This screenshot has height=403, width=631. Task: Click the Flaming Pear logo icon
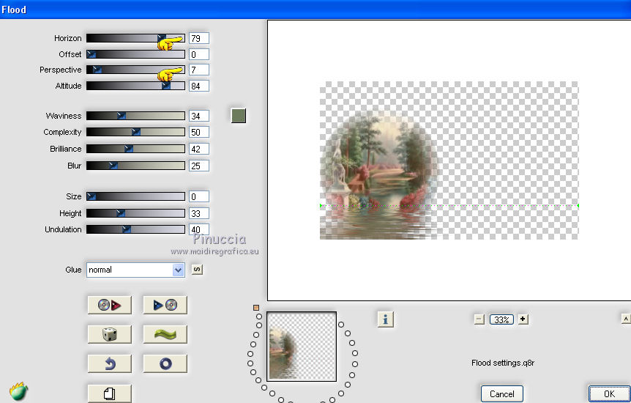click(18, 391)
